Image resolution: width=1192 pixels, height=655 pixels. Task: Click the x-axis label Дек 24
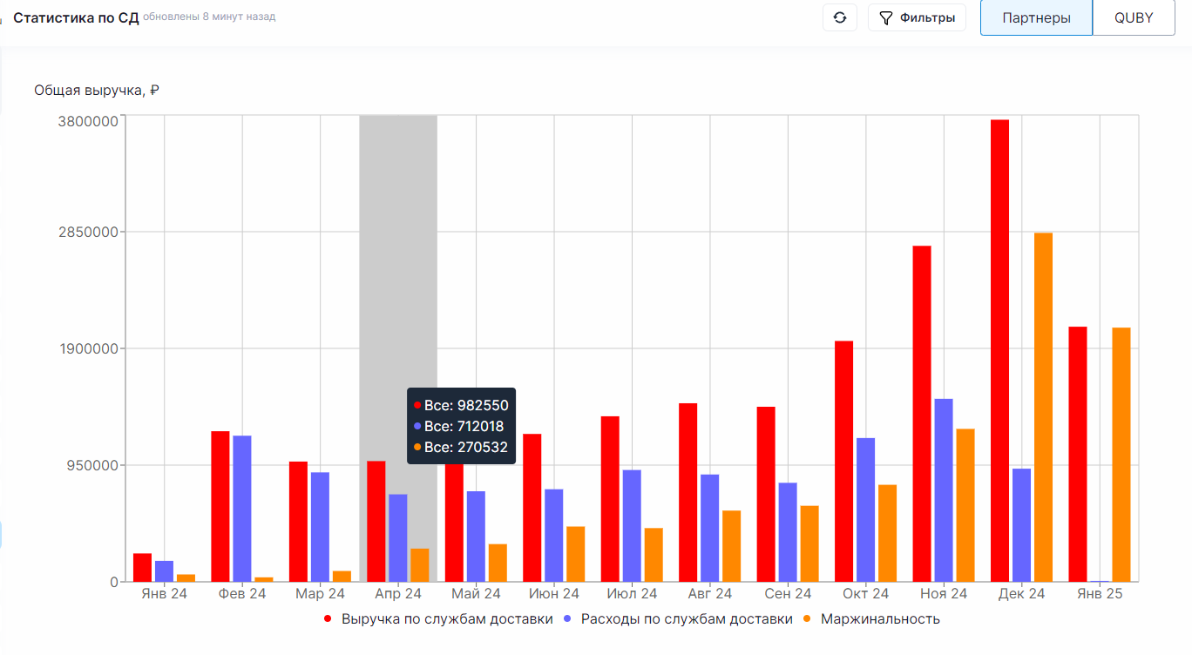[1021, 594]
